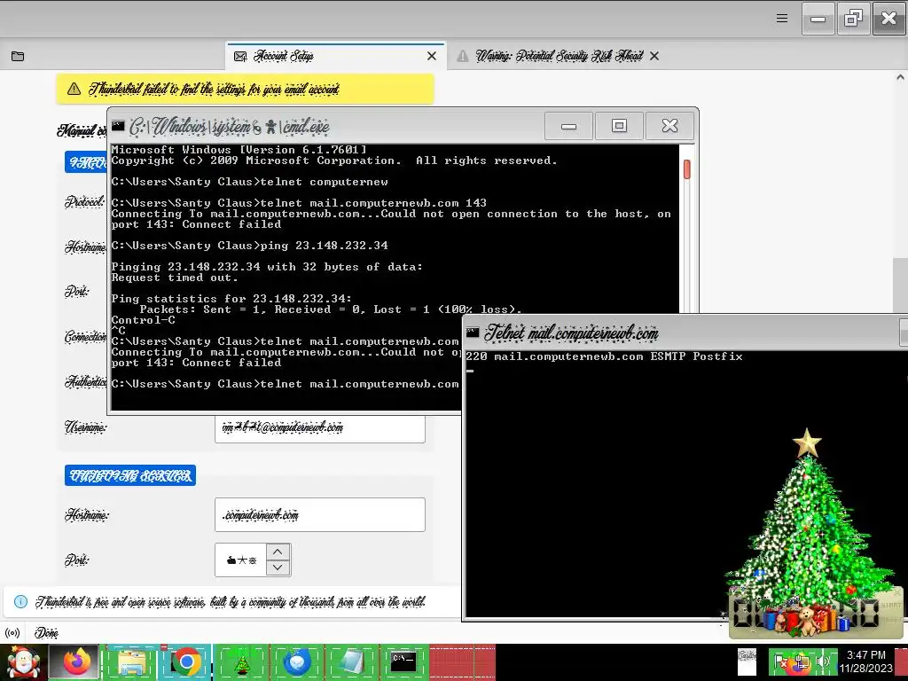Image resolution: width=908 pixels, height=681 pixels.
Task: Close the Potential Security Risk Ahead tab
Action: pos(654,56)
